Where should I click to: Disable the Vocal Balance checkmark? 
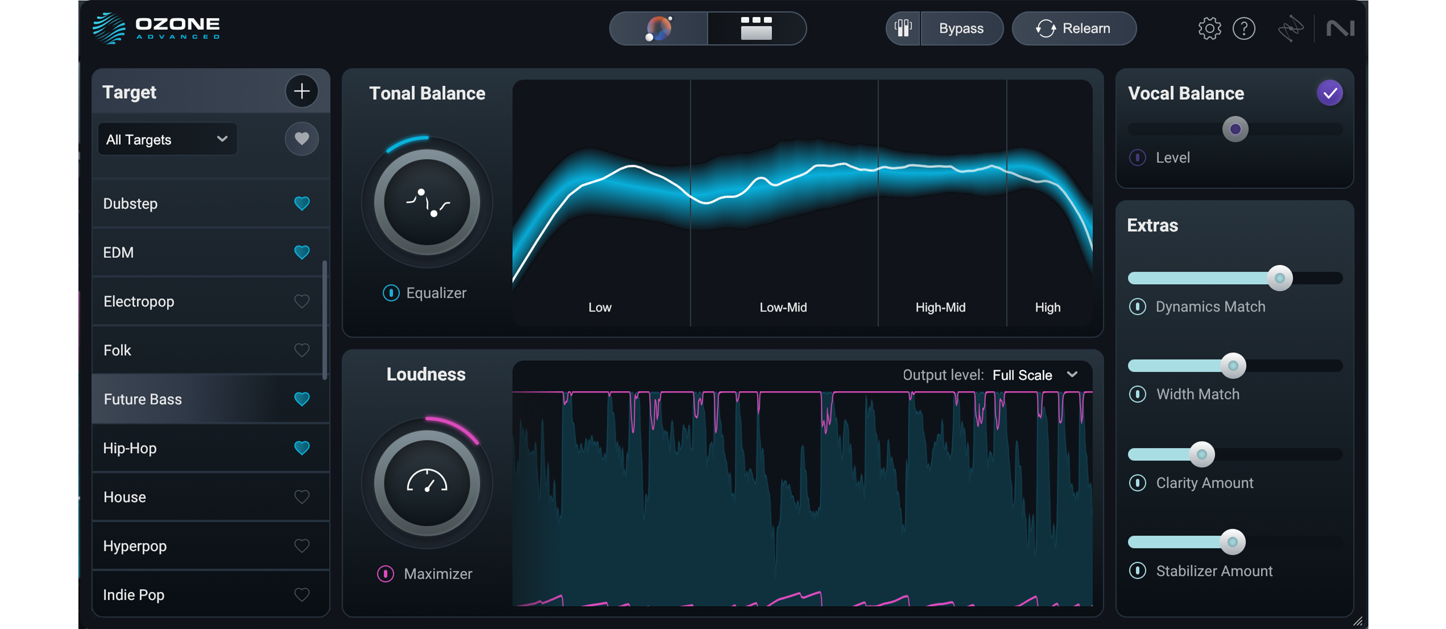[x=1329, y=93]
